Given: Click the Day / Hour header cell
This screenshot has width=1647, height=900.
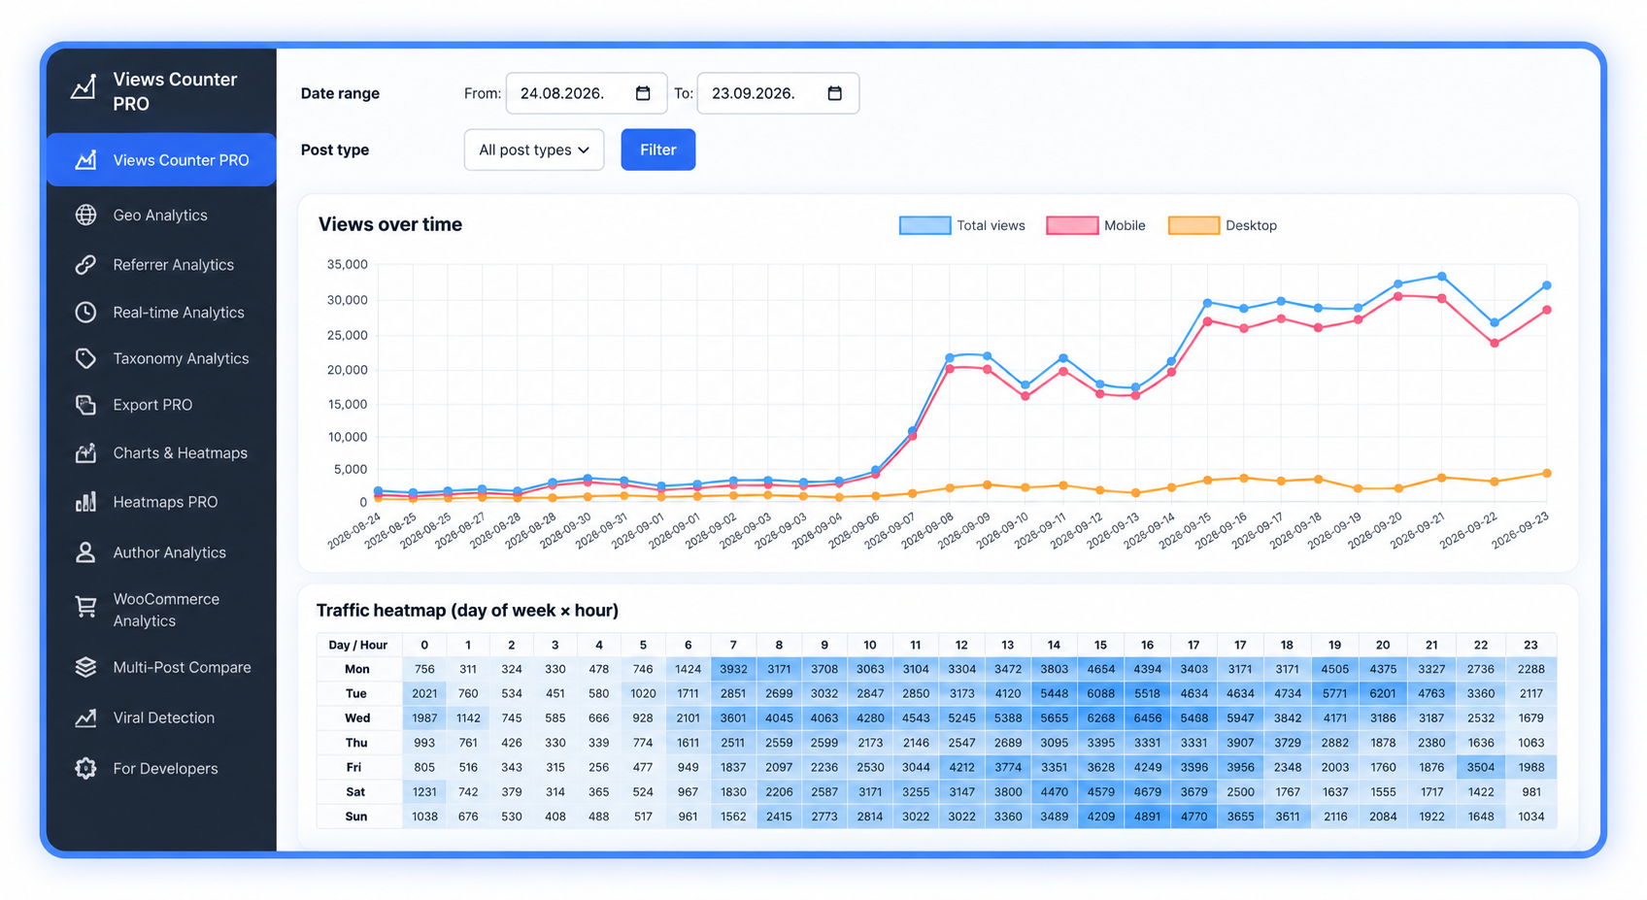Looking at the screenshot, I should pyautogui.click(x=358, y=645).
